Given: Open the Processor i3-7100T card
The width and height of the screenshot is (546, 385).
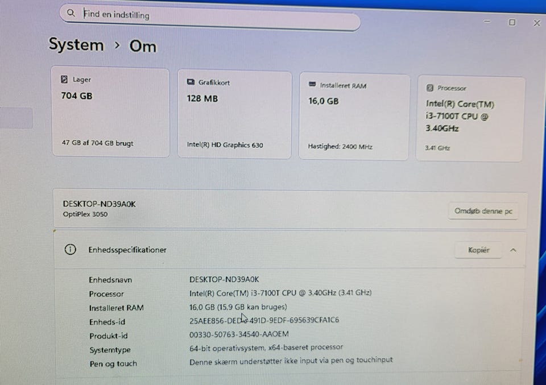Looking at the screenshot, I should 470,119.
